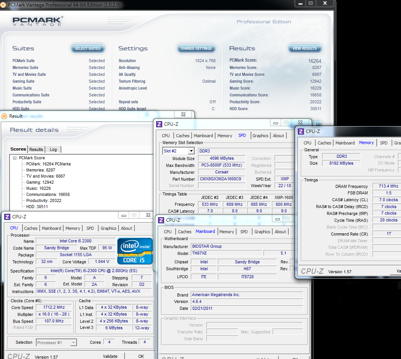401x359 pixels.
Task: Click SPD tab in the CPU-Z Memory window
Action: pos(383,143)
